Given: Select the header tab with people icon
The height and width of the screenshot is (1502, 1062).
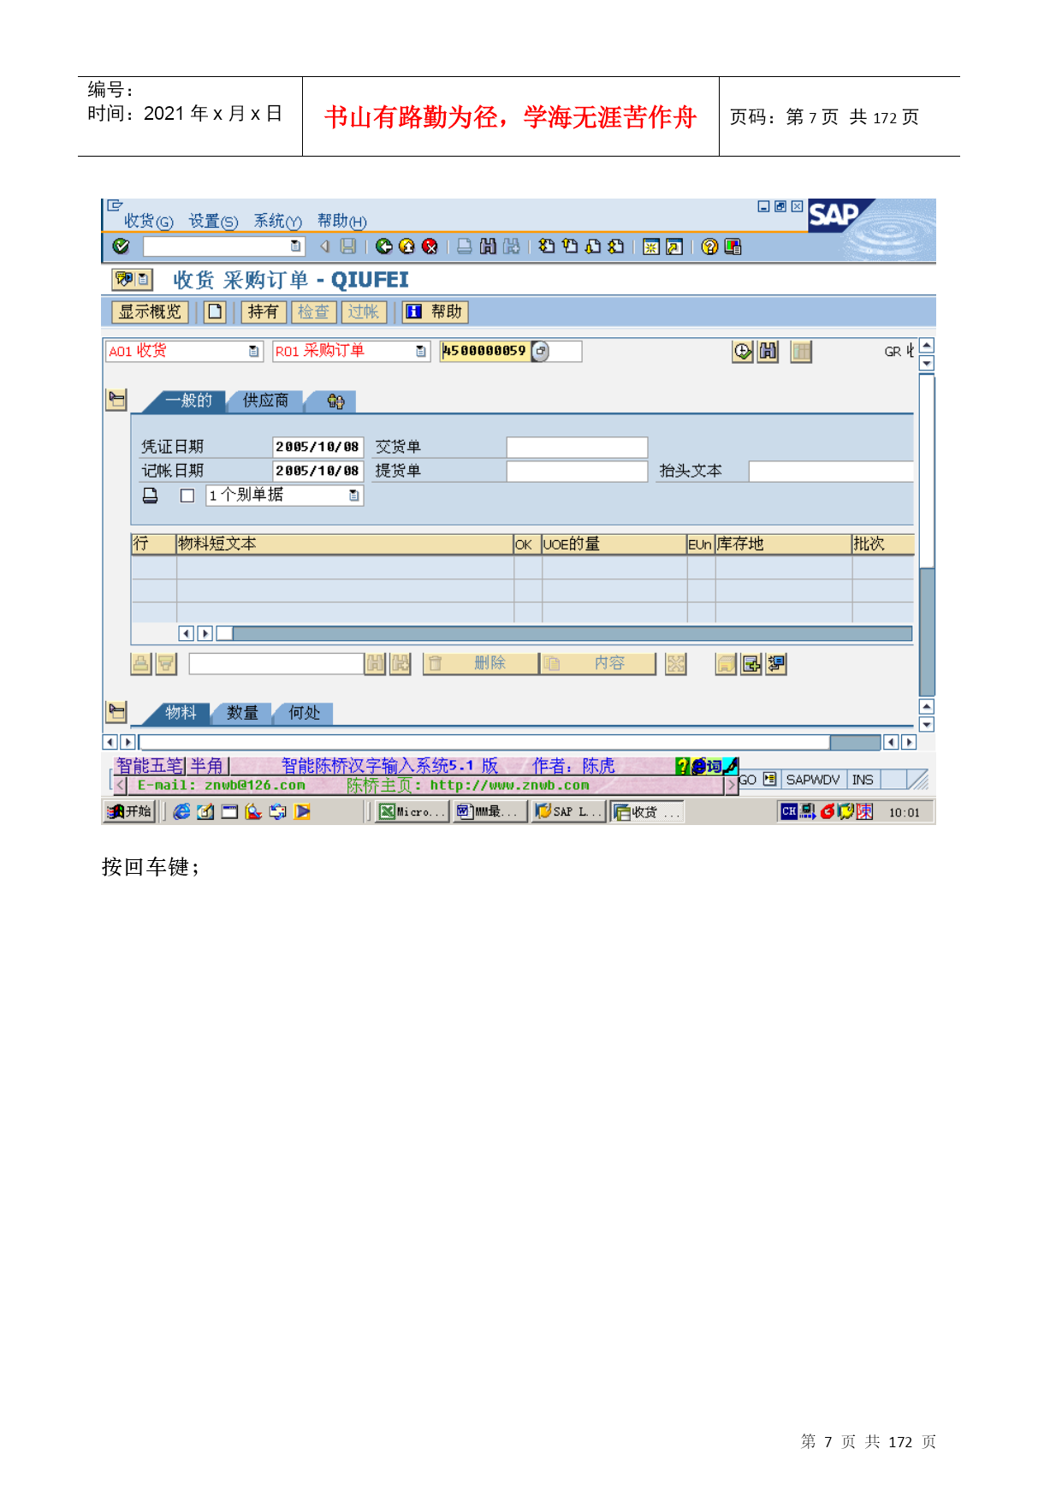Looking at the screenshot, I should coord(335,401).
